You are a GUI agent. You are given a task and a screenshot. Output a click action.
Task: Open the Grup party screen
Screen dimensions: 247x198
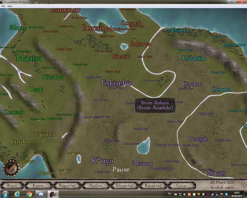point(182,186)
